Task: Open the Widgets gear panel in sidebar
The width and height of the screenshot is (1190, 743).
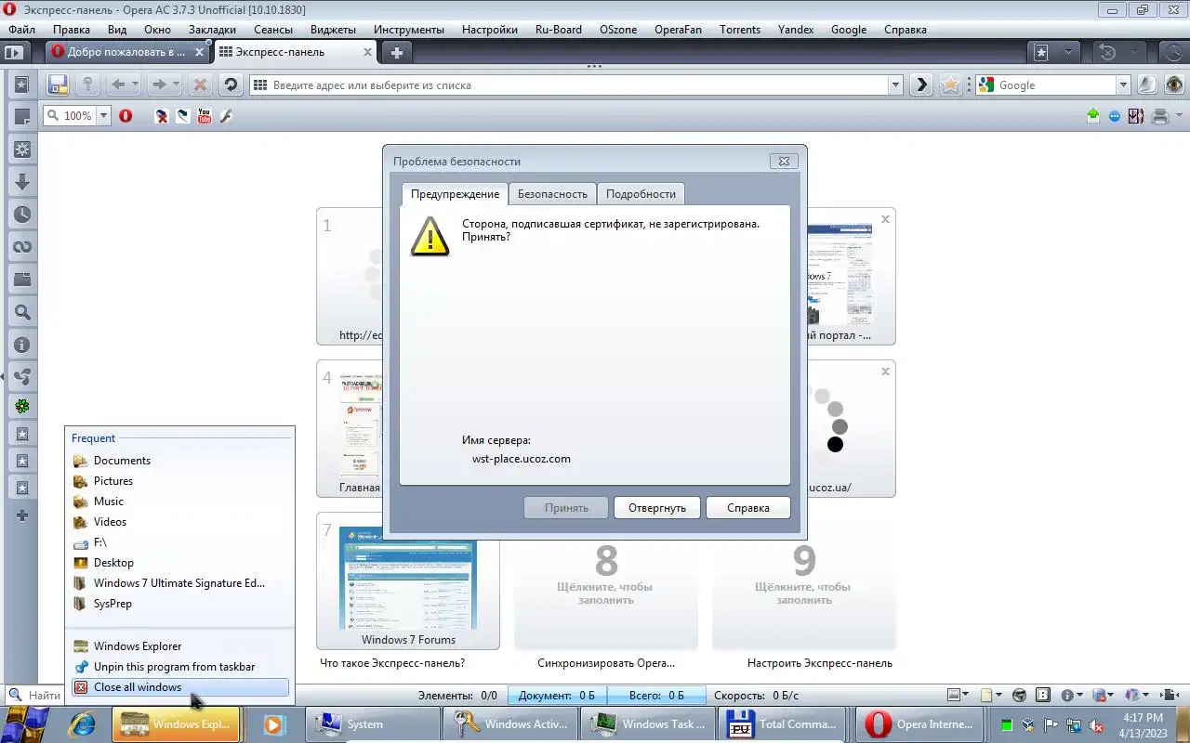Action: [x=22, y=150]
